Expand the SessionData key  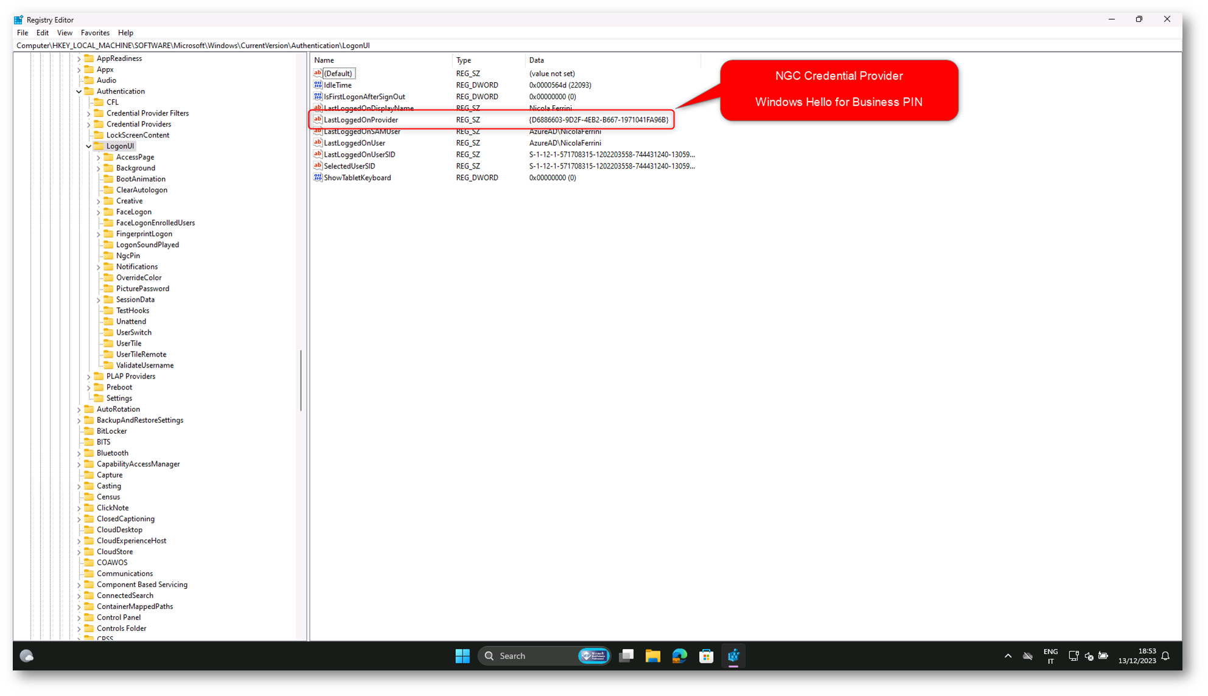(99, 299)
